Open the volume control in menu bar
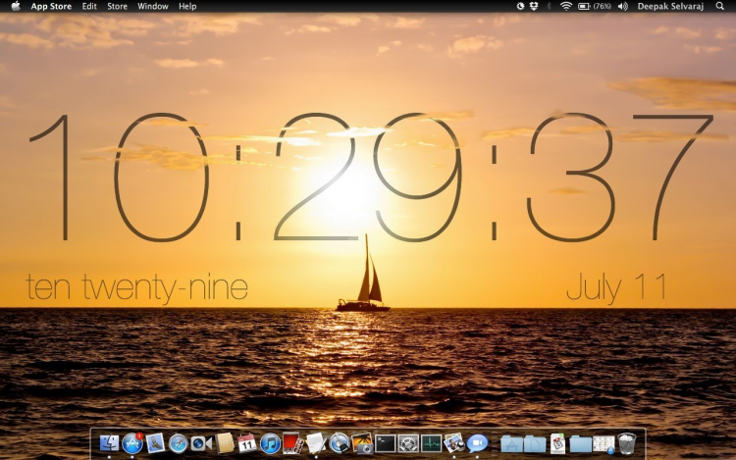The image size is (736, 460). coord(622,6)
